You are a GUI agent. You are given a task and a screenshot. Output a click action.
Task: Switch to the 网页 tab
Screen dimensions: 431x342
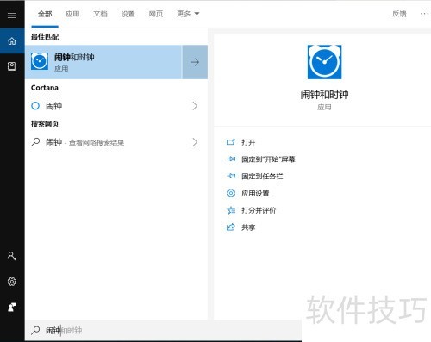(x=156, y=14)
